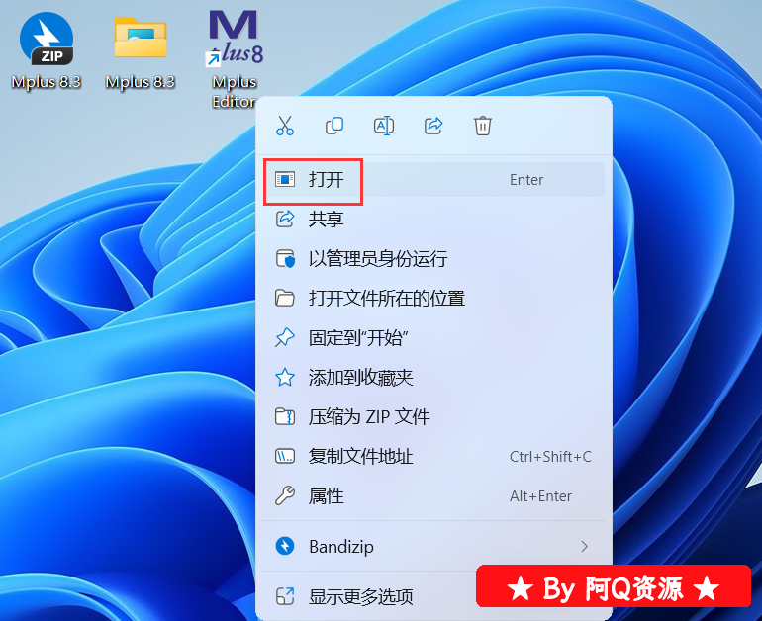Choose 复制文件地址 entry
762x621 pixels.
coord(433,457)
